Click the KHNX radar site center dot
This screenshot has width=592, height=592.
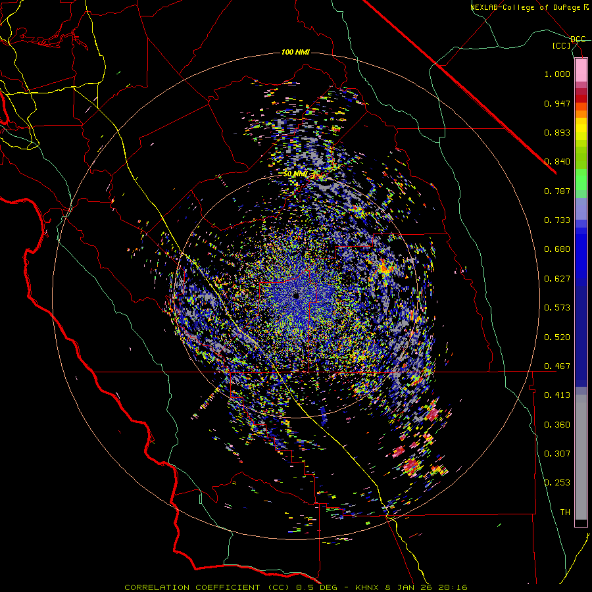[296, 295]
